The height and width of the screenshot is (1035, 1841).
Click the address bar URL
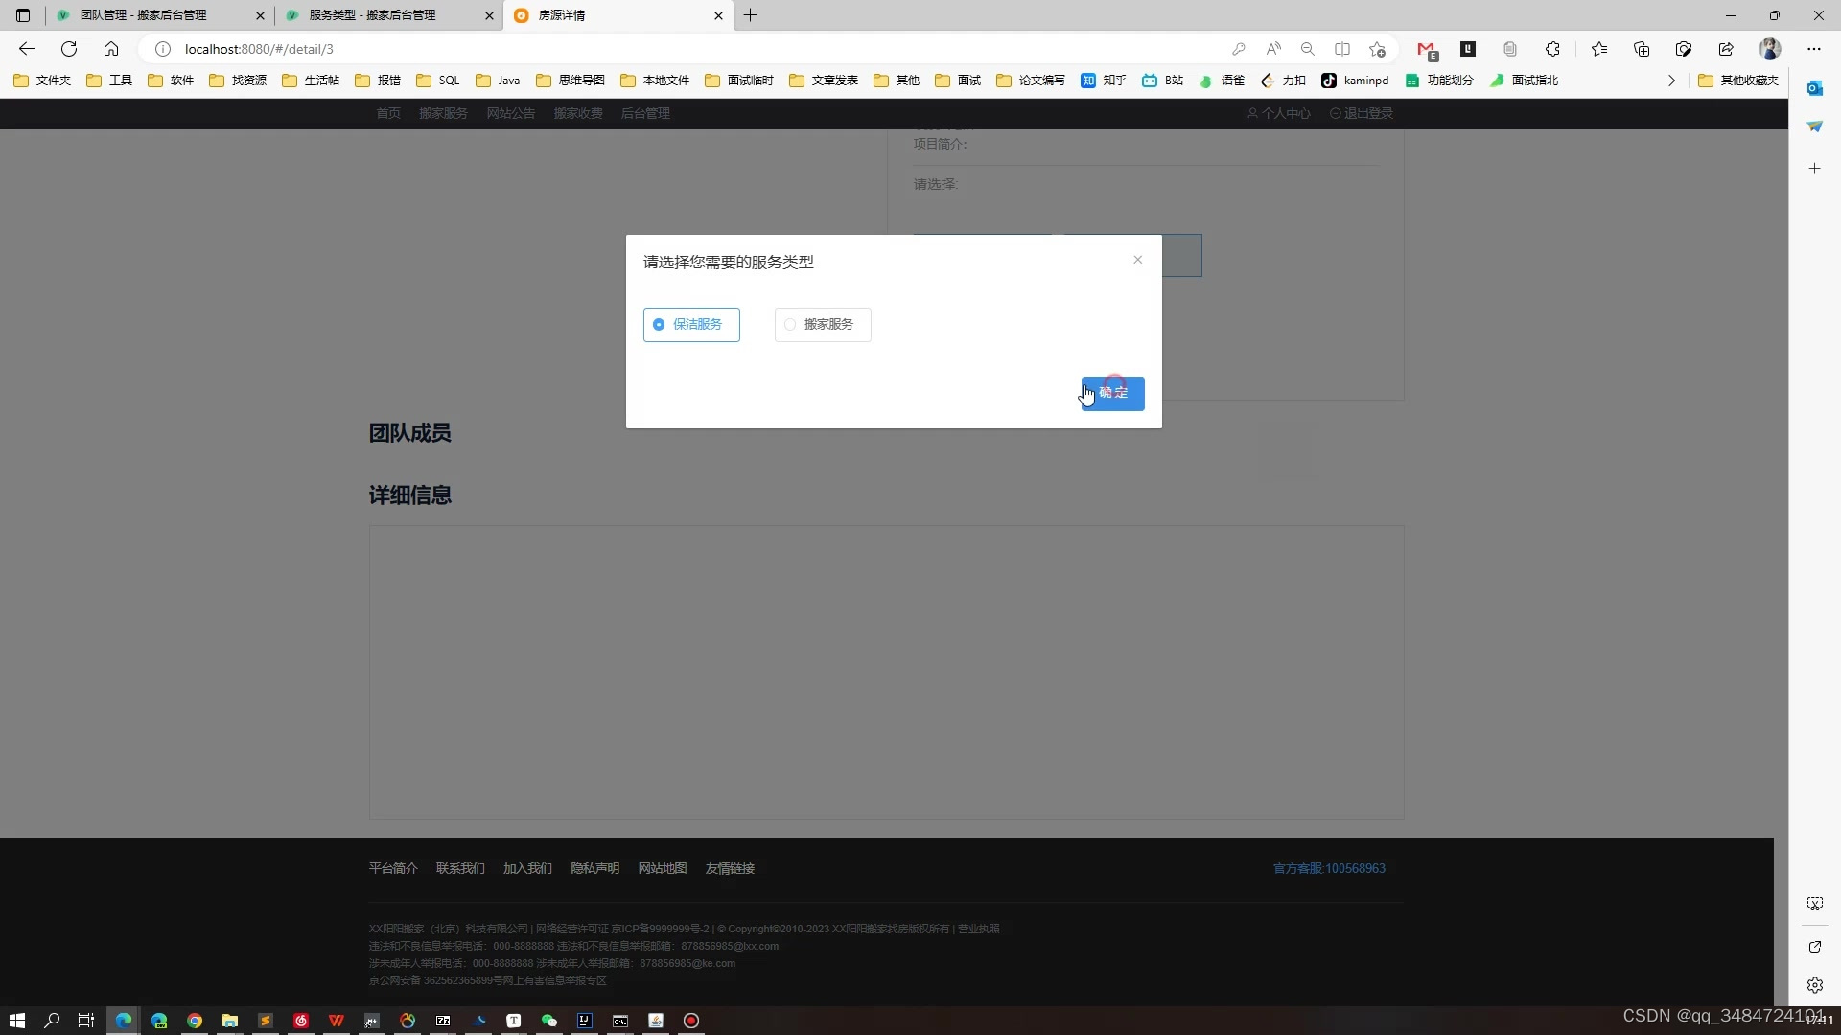click(259, 49)
